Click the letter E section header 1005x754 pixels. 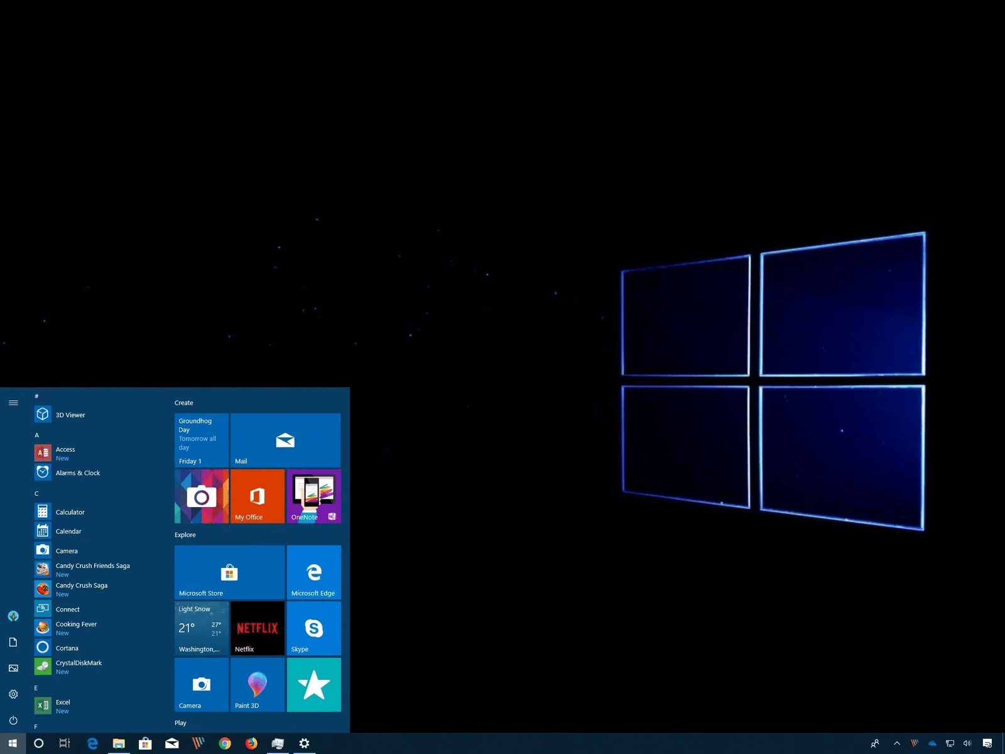[x=36, y=688]
